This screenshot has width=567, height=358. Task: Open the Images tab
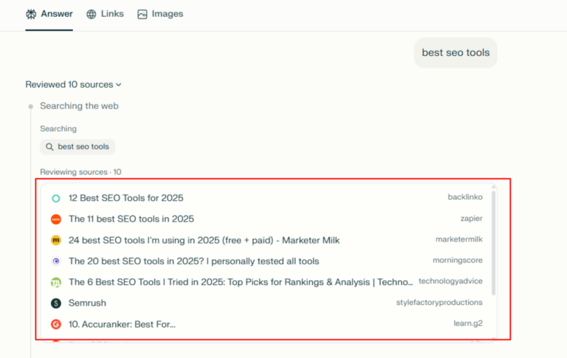pos(160,14)
